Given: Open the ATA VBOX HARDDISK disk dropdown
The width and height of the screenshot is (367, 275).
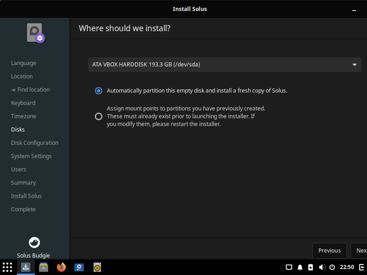Looking at the screenshot, I should (225, 65).
